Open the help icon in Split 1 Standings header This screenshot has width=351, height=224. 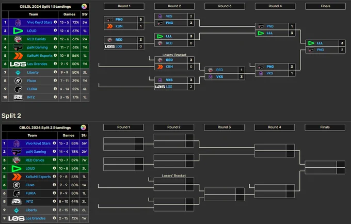pyautogui.click(x=84, y=7)
